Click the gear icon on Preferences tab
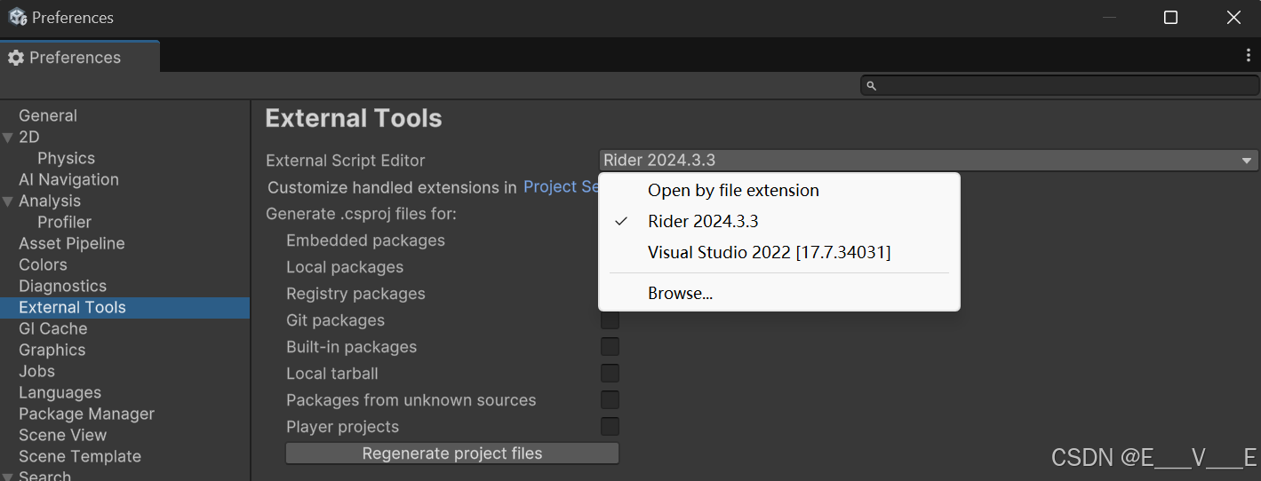This screenshot has width=1261, height=481. [15, 58]
